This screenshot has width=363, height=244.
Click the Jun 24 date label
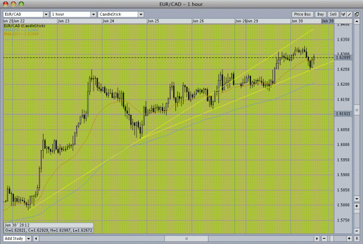109,21
